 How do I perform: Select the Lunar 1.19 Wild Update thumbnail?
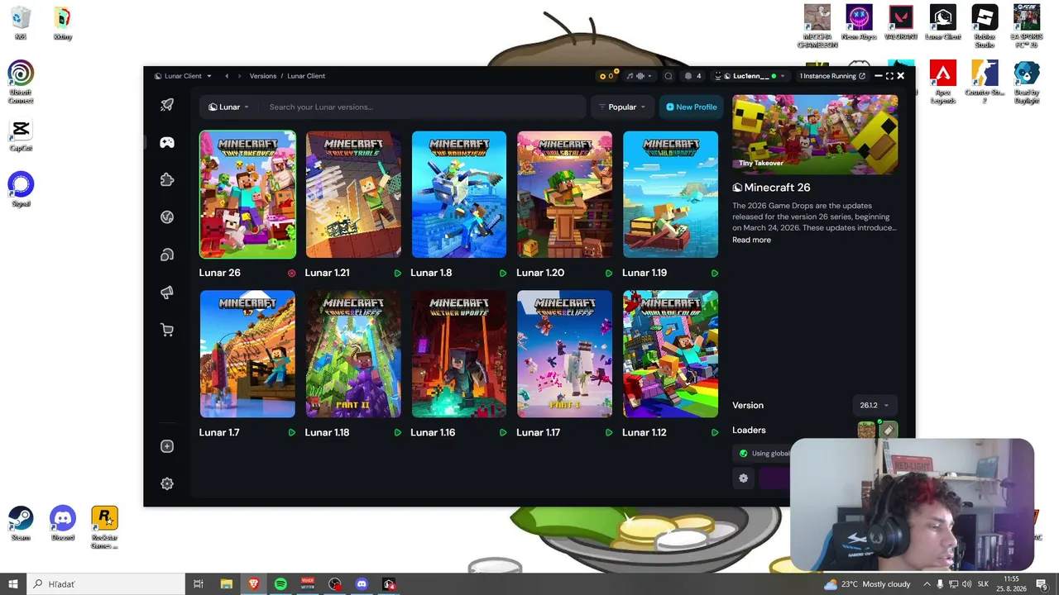(x=671, y=194)
